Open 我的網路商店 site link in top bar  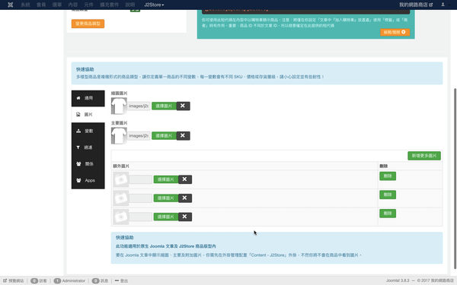click(x=416, y=5)
